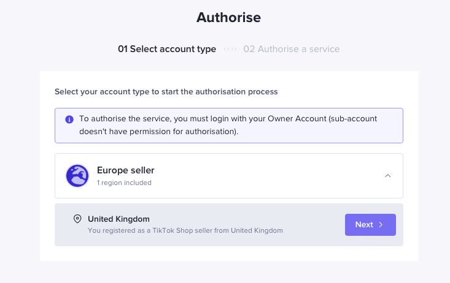Click the "1 region included" subtitle

[124, 183]
